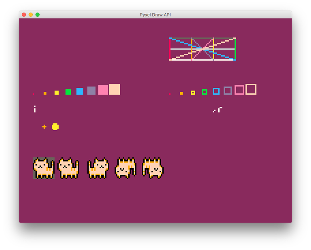311x250 pixels.
Task: Click the white corner-shaped pixel line
Action: coord(220,110)
